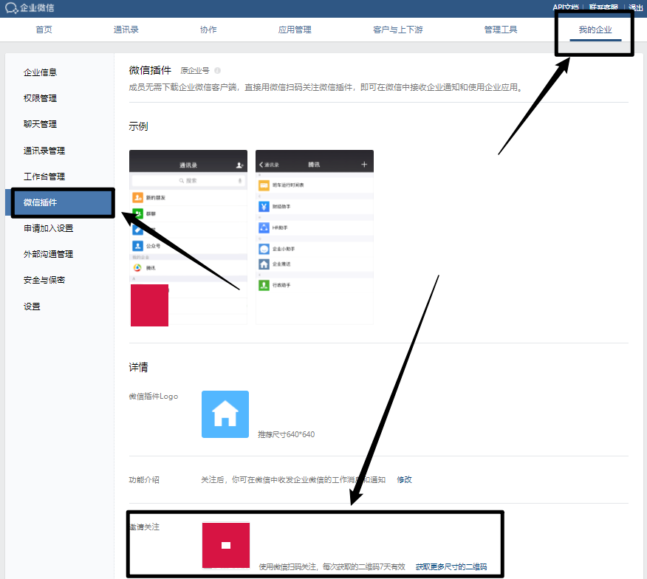Click the 示例 section heading
The image size is (647, 579).
pos(138,126)
